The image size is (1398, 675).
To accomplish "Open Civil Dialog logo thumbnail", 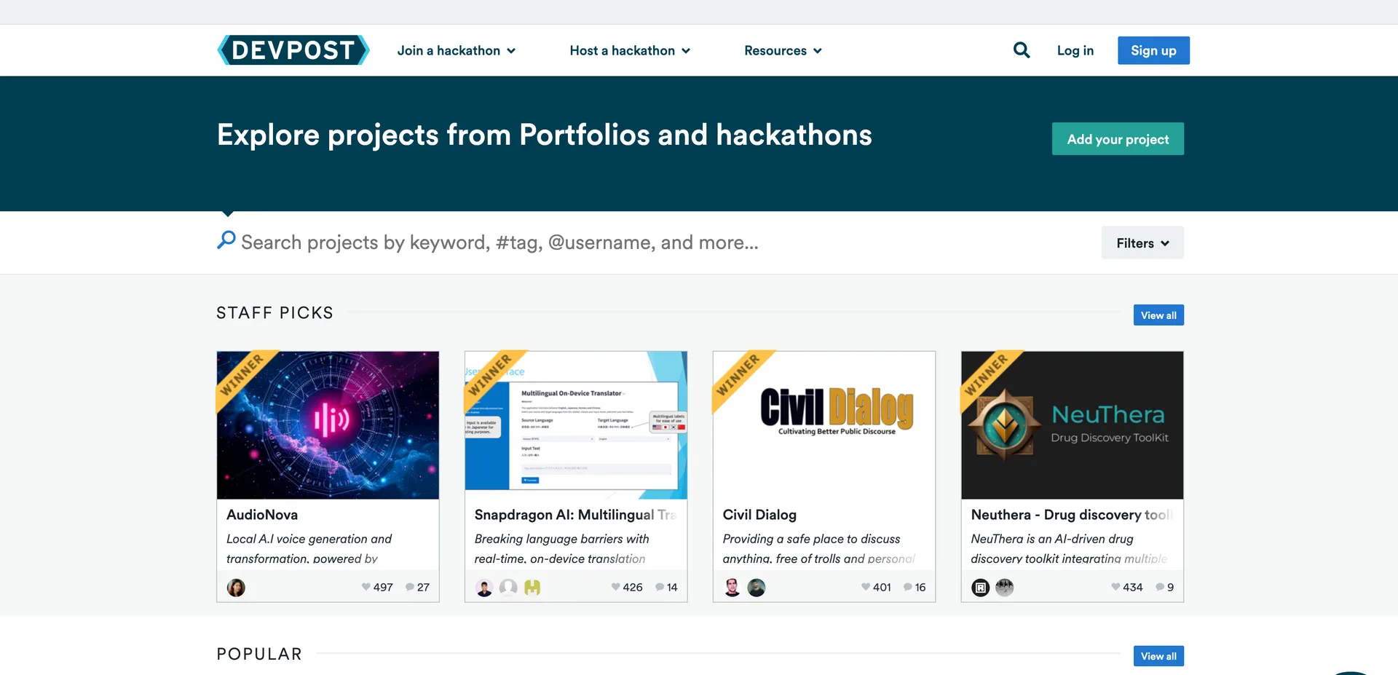I will click(824, 425).
